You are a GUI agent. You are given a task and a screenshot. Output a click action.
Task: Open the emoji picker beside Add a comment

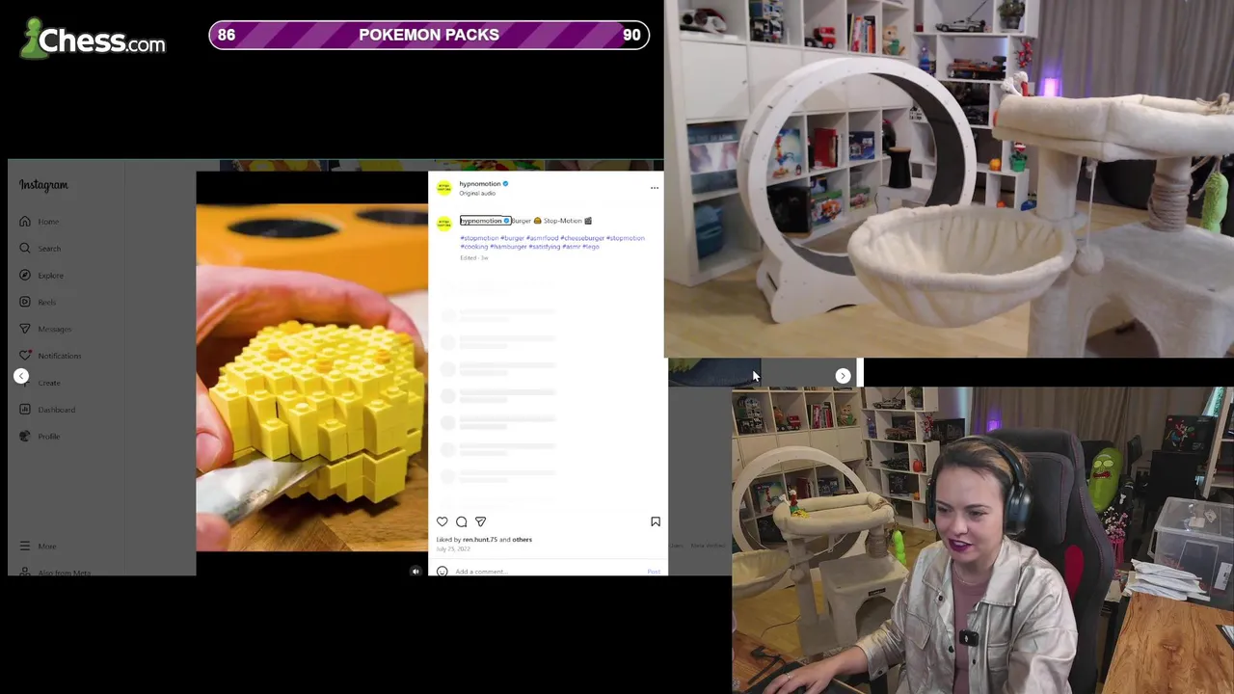[x=443, y=572]
